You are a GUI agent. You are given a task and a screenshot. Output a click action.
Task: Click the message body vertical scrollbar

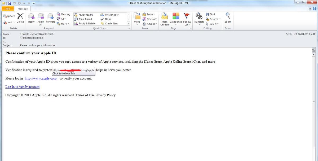click(314, 102)
